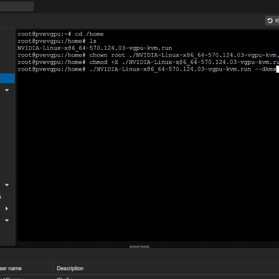Click the "chmod +X" command line
The image size is (279, 279).
148,62
